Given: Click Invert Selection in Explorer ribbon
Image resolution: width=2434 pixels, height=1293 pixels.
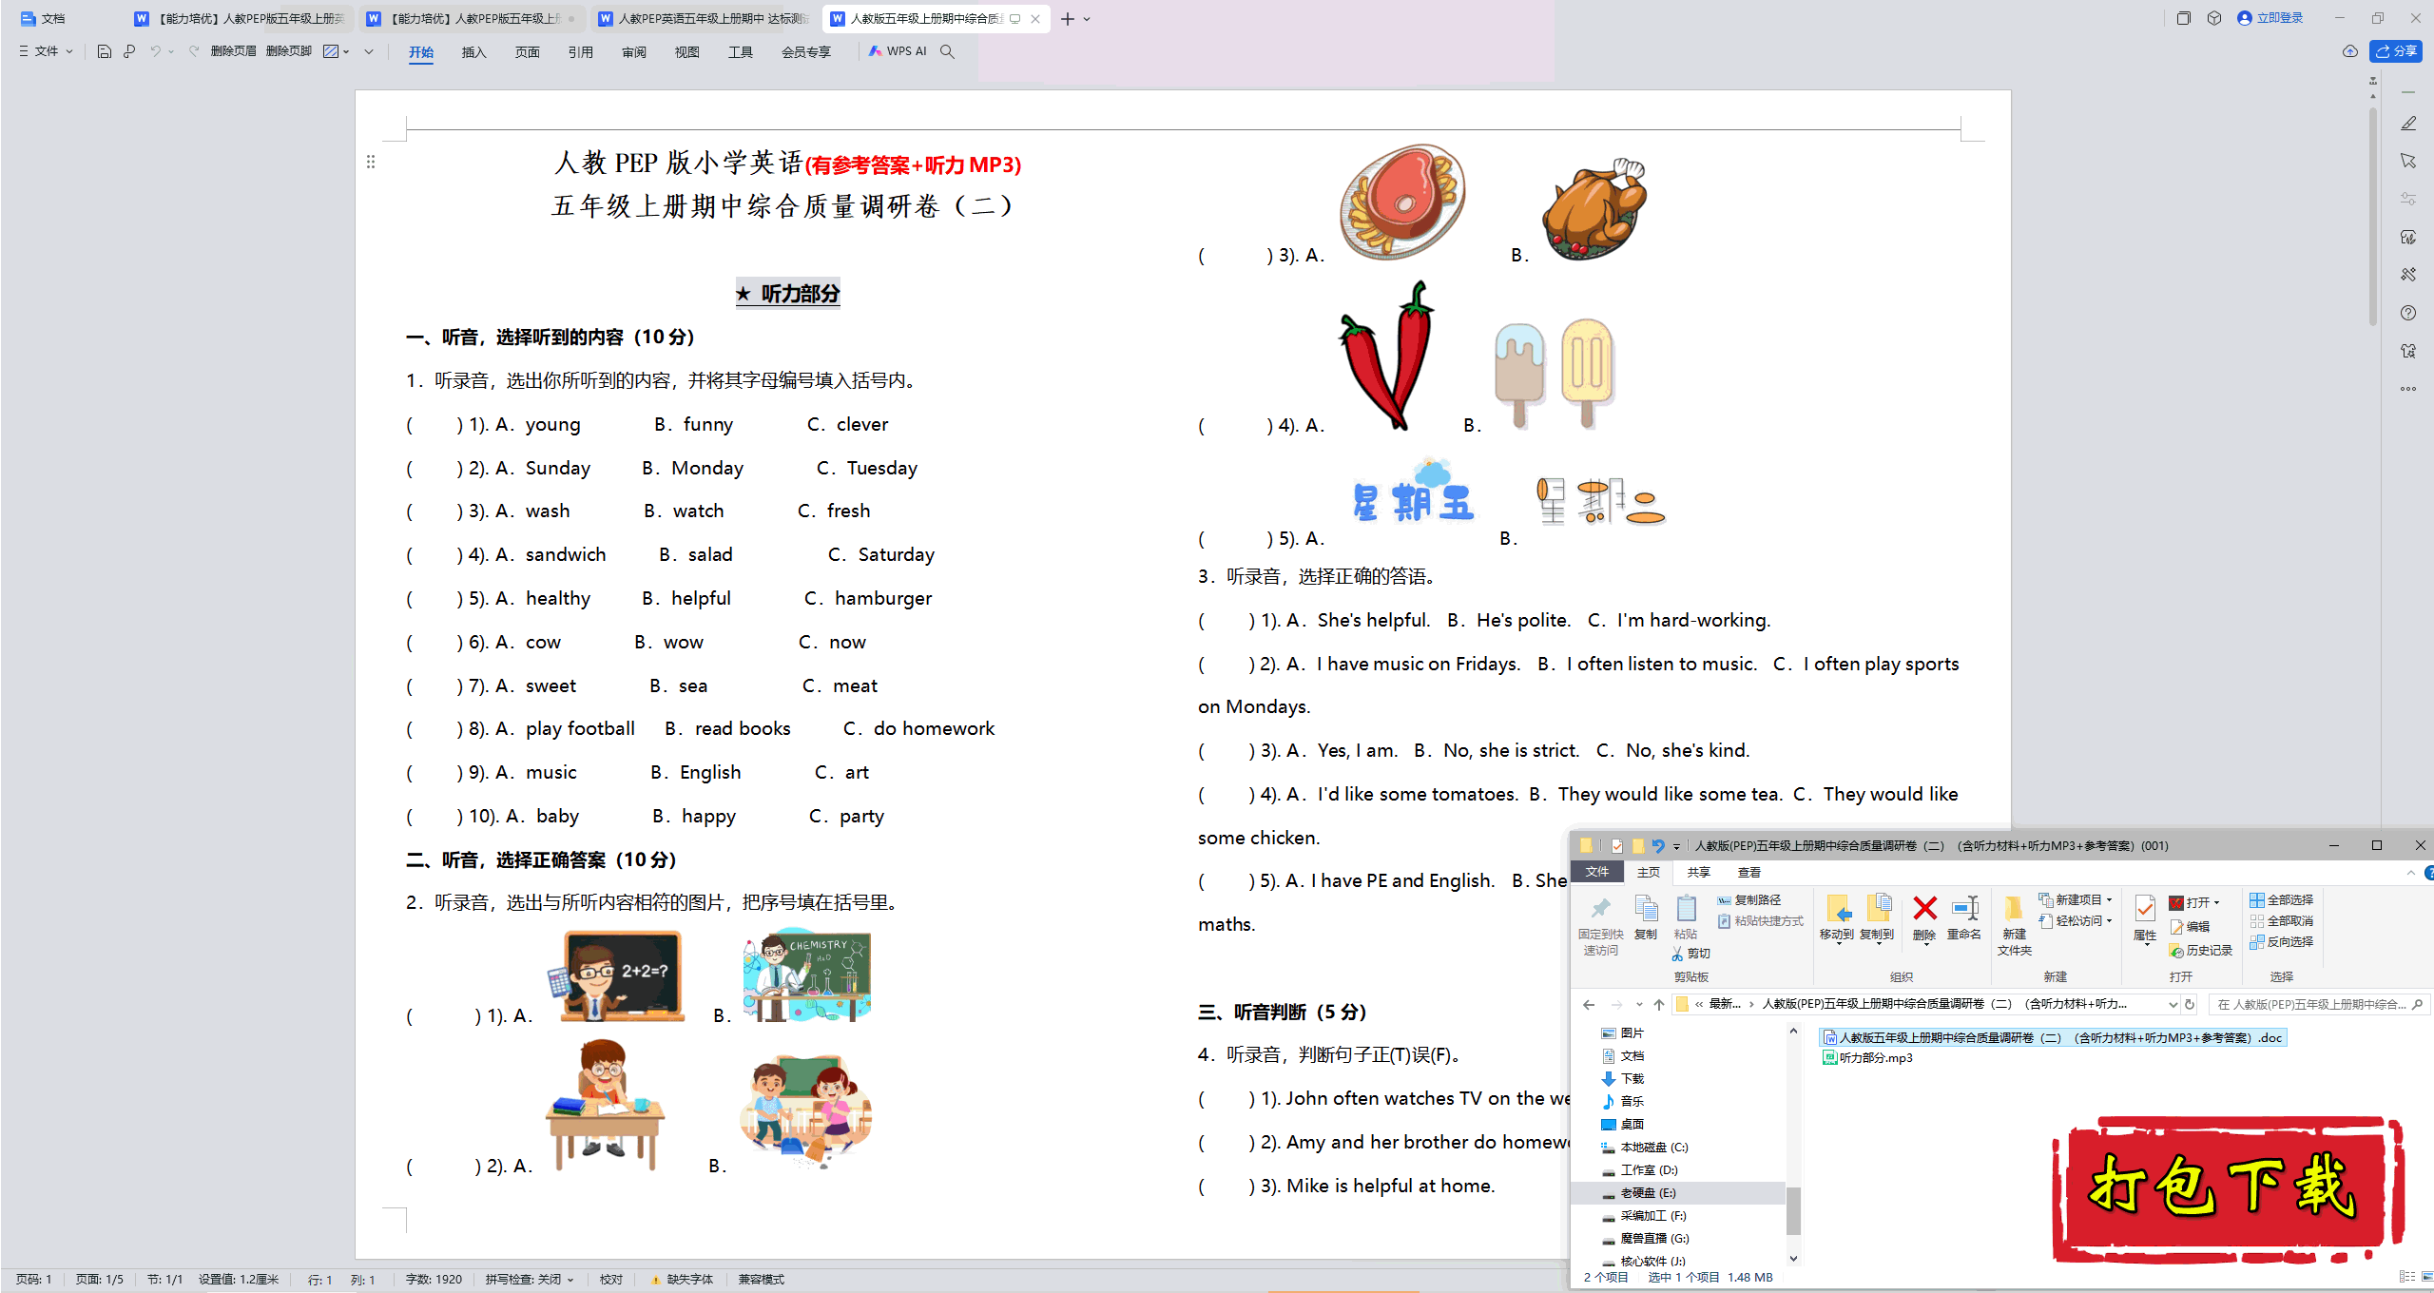Looking at the screenshot, I should coord(2282,941).
